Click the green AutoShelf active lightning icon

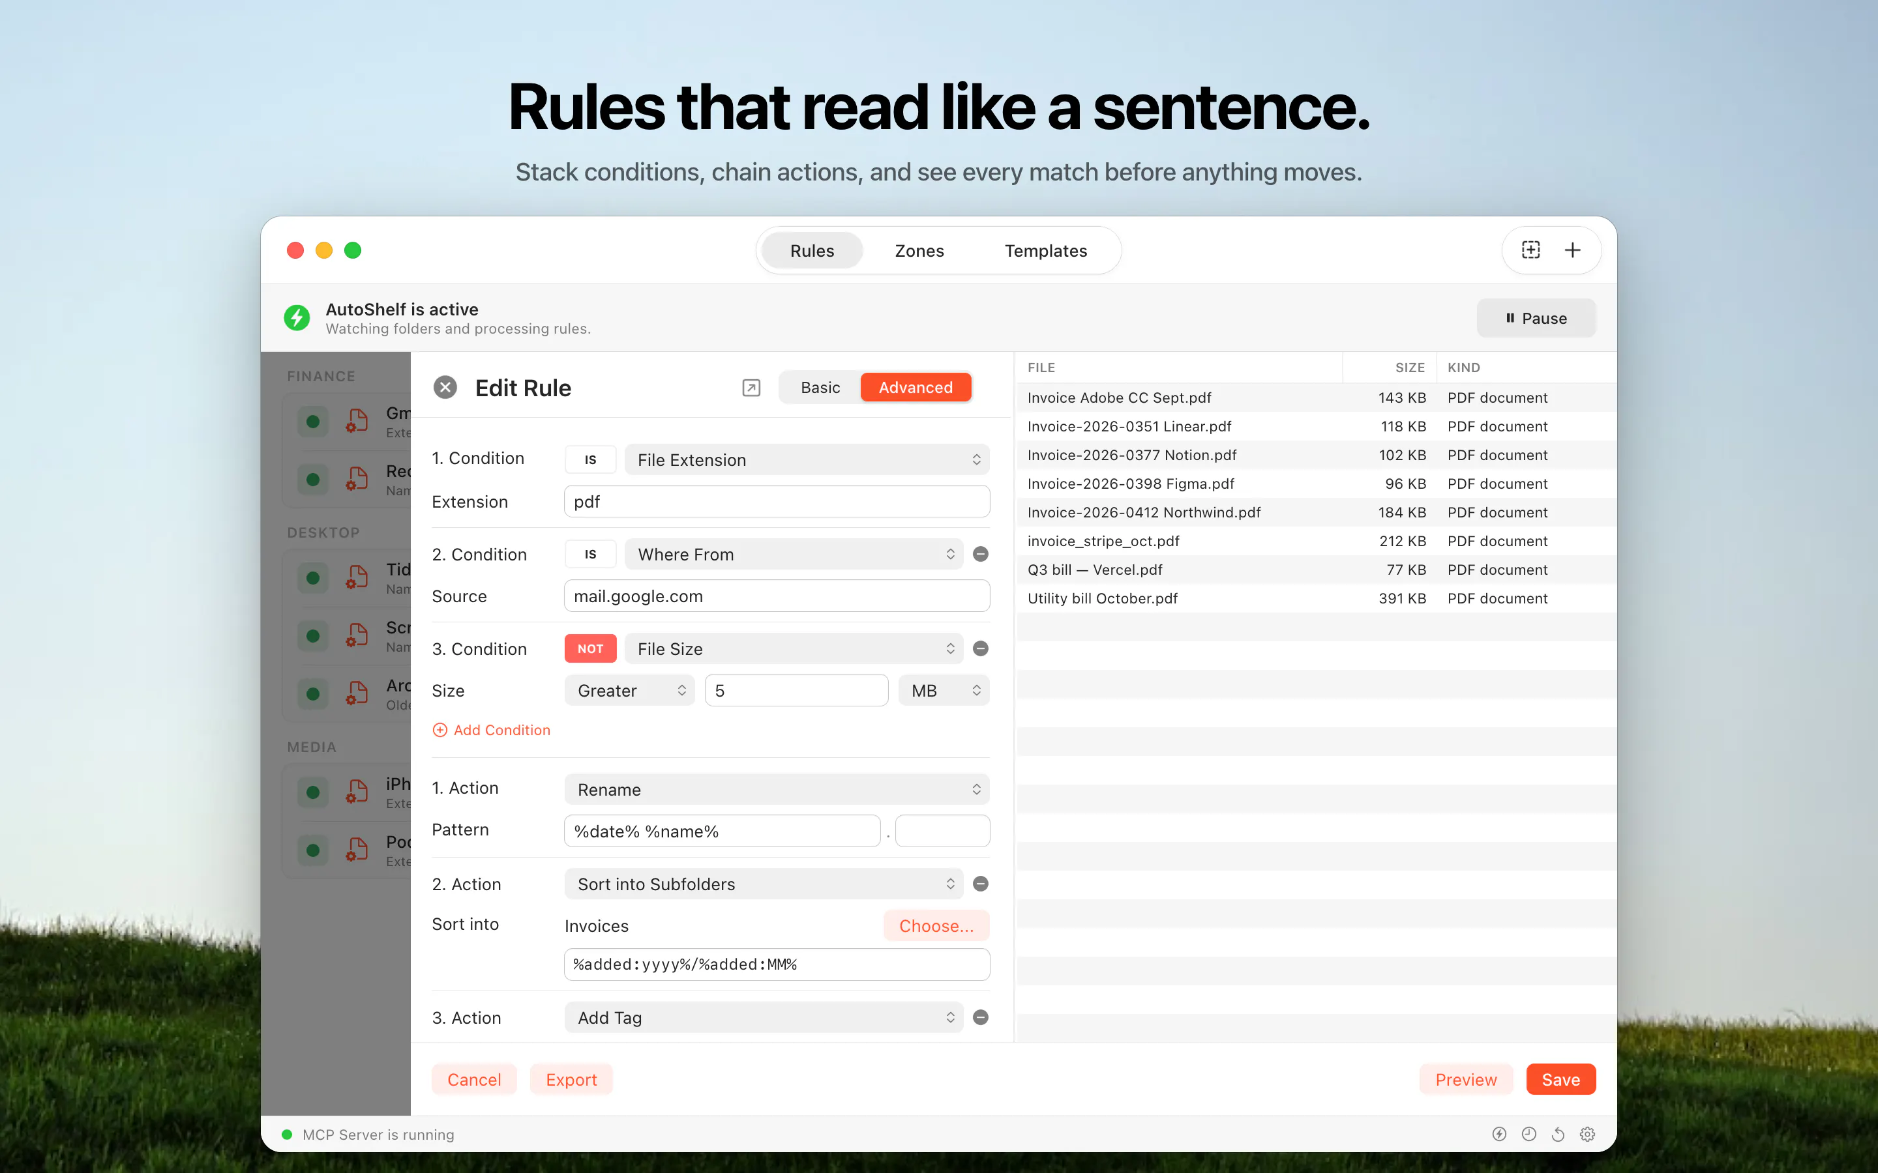tap(297, 317)
